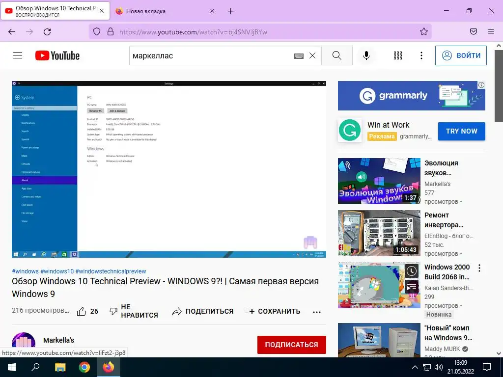Click the video player
The height and width of the screenshot is (377, 503).
tap(169, 169)
